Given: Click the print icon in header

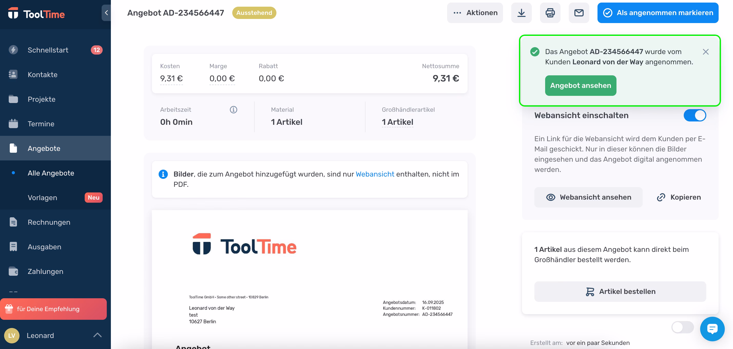Looking at the screenshot, I should (x=550, y=13).
